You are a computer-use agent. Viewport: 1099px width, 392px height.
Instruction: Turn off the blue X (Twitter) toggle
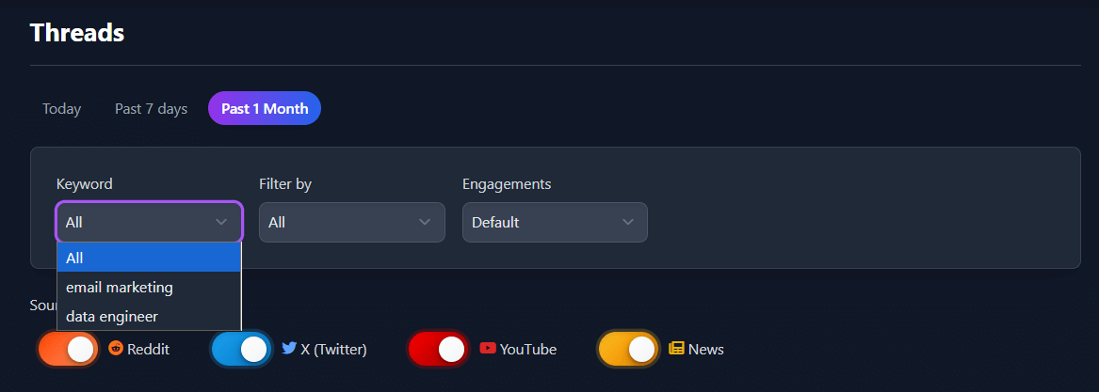tap(241, 349)
